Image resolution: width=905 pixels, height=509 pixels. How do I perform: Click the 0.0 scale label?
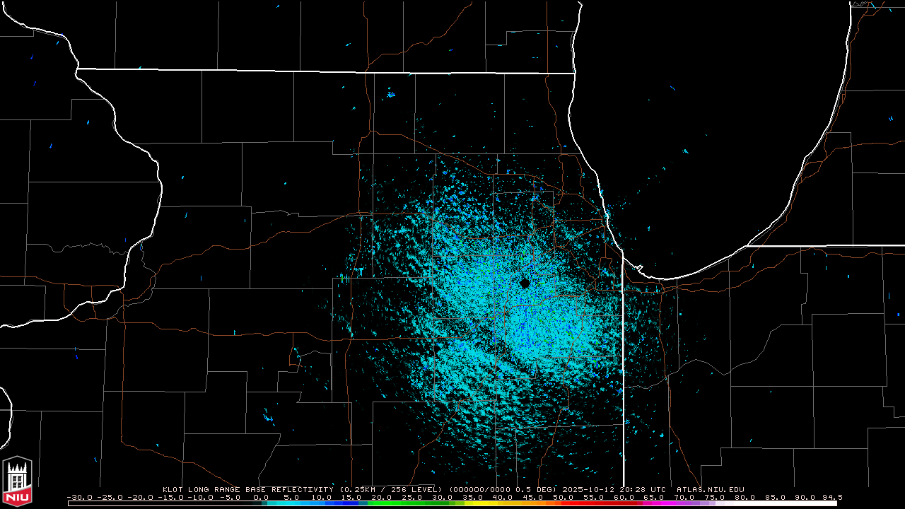click(261, 497)
